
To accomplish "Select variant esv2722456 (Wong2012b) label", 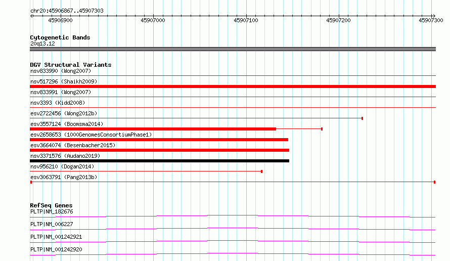I will pyautogui.click(x=64, y=113).
